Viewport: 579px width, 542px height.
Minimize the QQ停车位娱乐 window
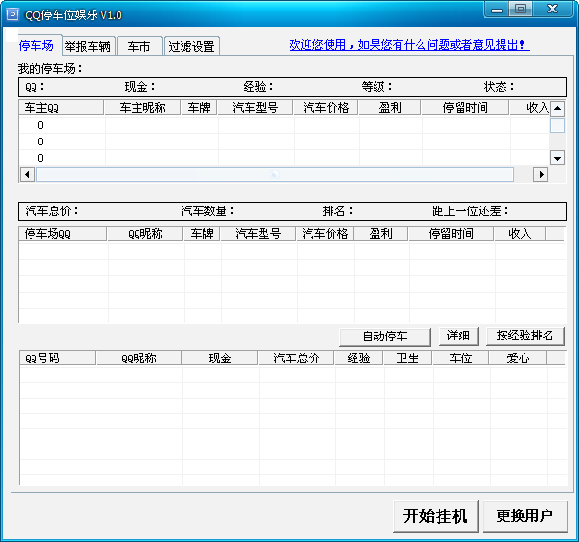[x=497, y=9]
